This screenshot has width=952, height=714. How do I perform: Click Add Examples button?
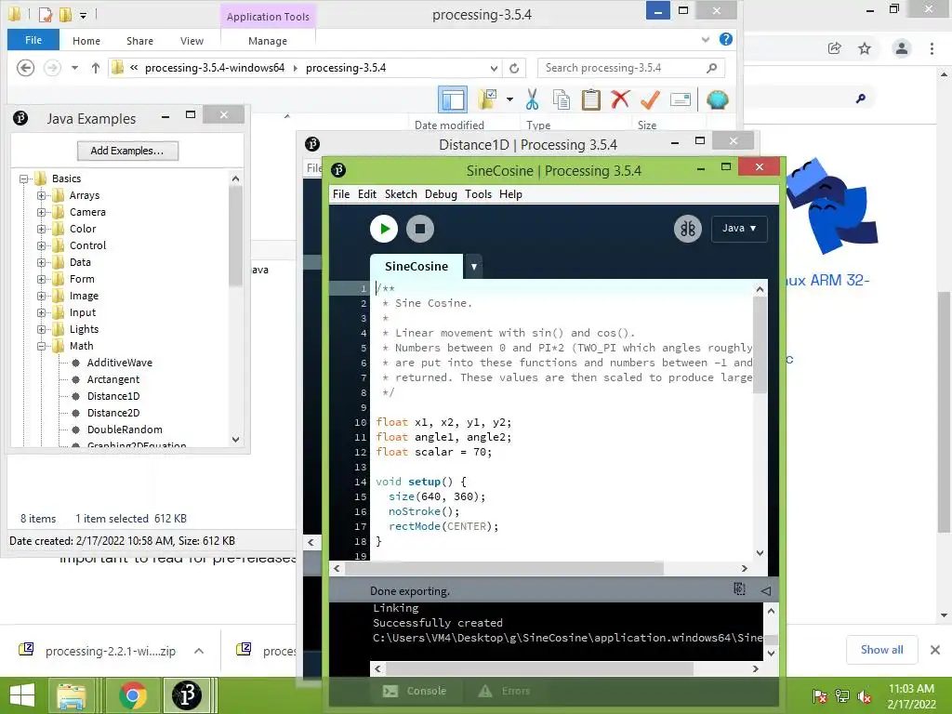[127, 151]
